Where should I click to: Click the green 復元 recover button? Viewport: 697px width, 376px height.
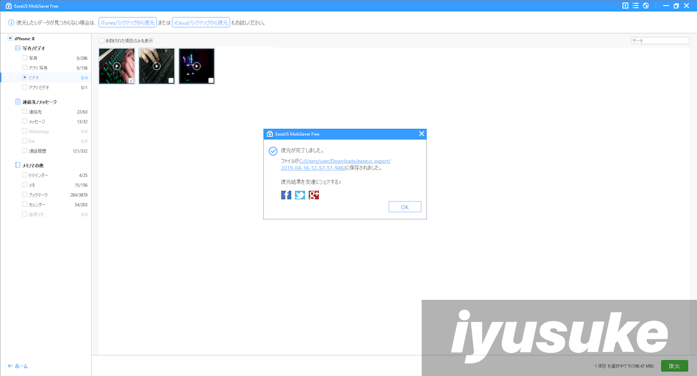674,366
